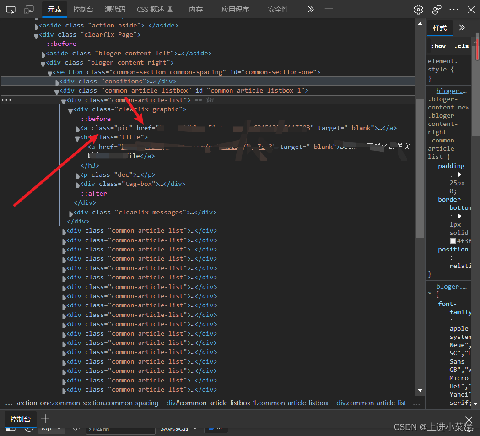Expand the padding shorthand property triangle
The height and width of the screenshot is (436, 480).
459,174
